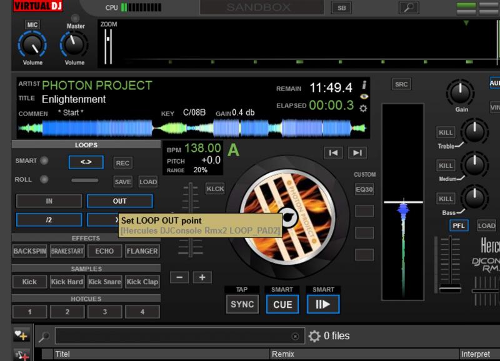Jump to next track marker button

357,153
